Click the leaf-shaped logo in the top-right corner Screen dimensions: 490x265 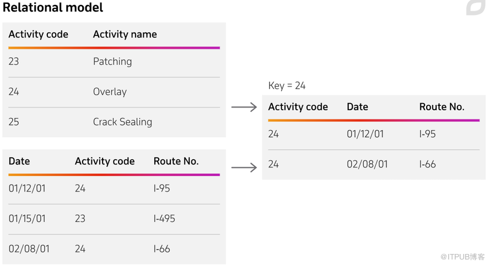(475, 7)
